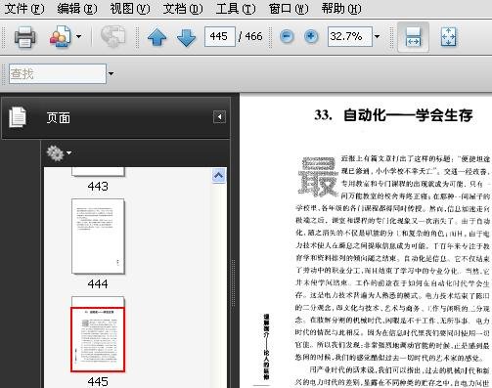Collapse the pages panel with arrow button
The height and width of the screenshot is (388, 492).
tap(219, 117)
